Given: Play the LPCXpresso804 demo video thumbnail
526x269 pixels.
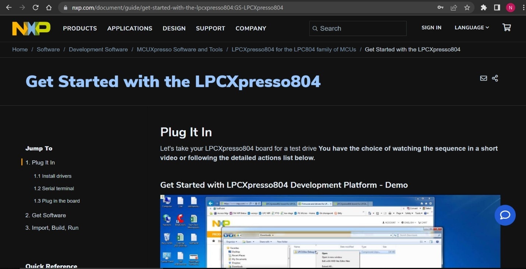Looking at the screenshot, I should tap(330, 232).
